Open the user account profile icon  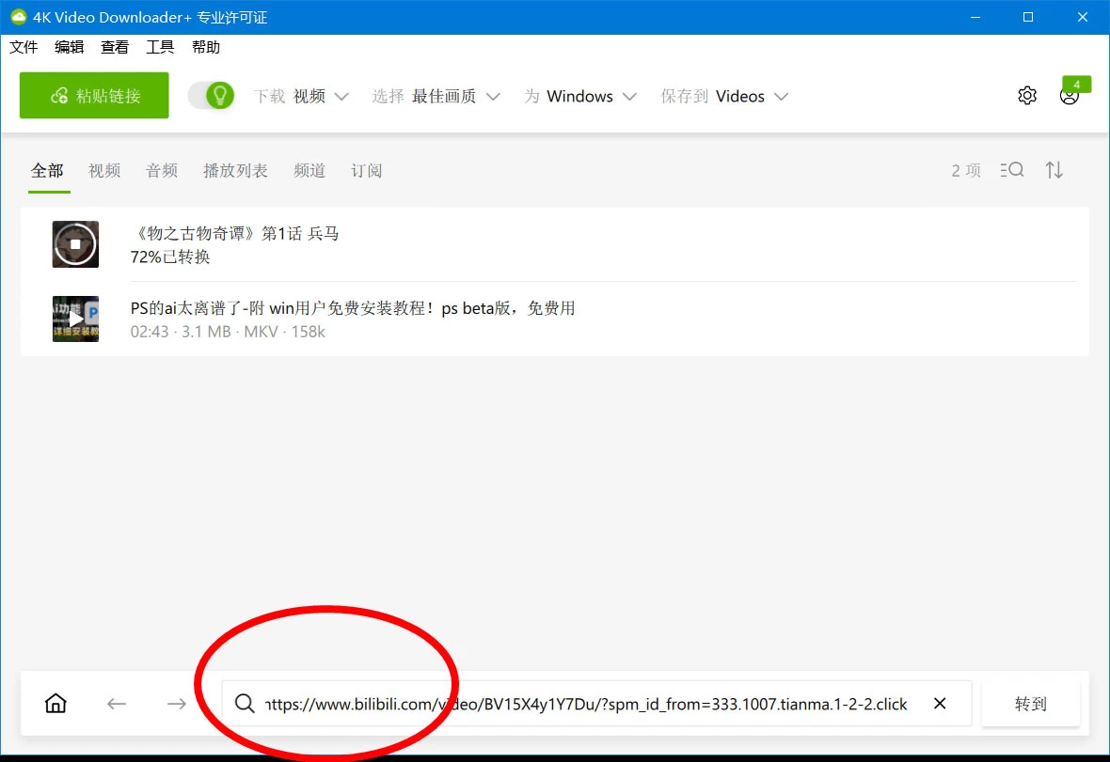[1070, 95]
